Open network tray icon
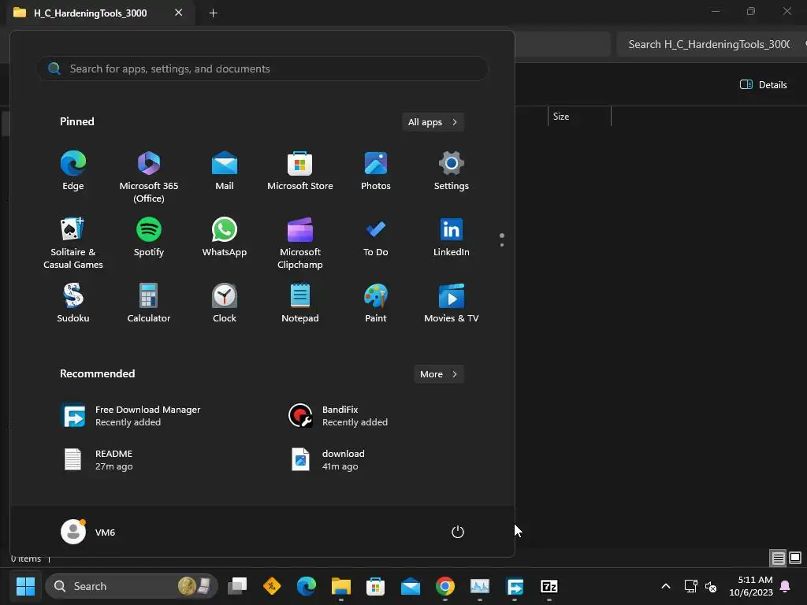This screenshot has height=605, width=807. point(690,586)
